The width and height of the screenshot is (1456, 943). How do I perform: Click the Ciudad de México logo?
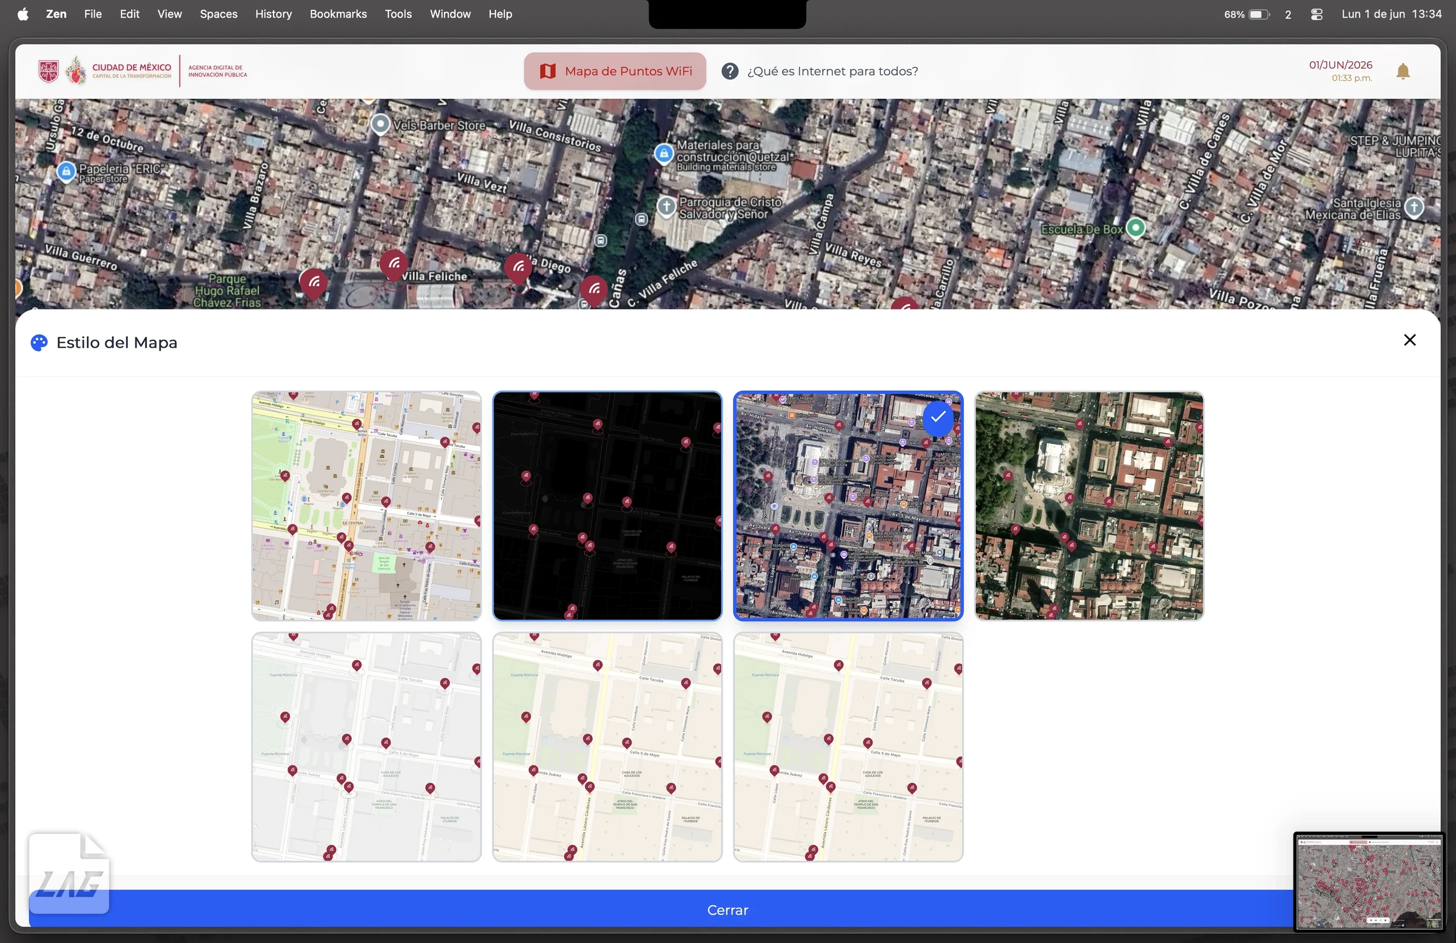[x=105, y=71]
